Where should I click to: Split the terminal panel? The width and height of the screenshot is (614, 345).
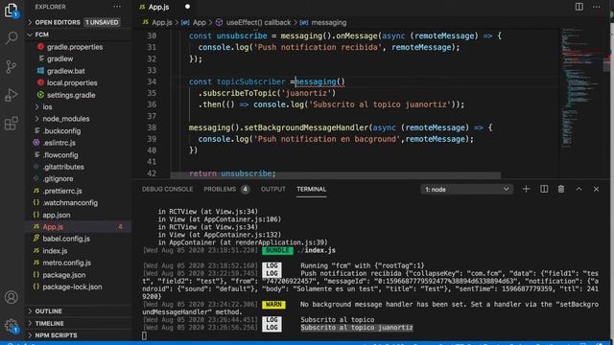[544, 190]
